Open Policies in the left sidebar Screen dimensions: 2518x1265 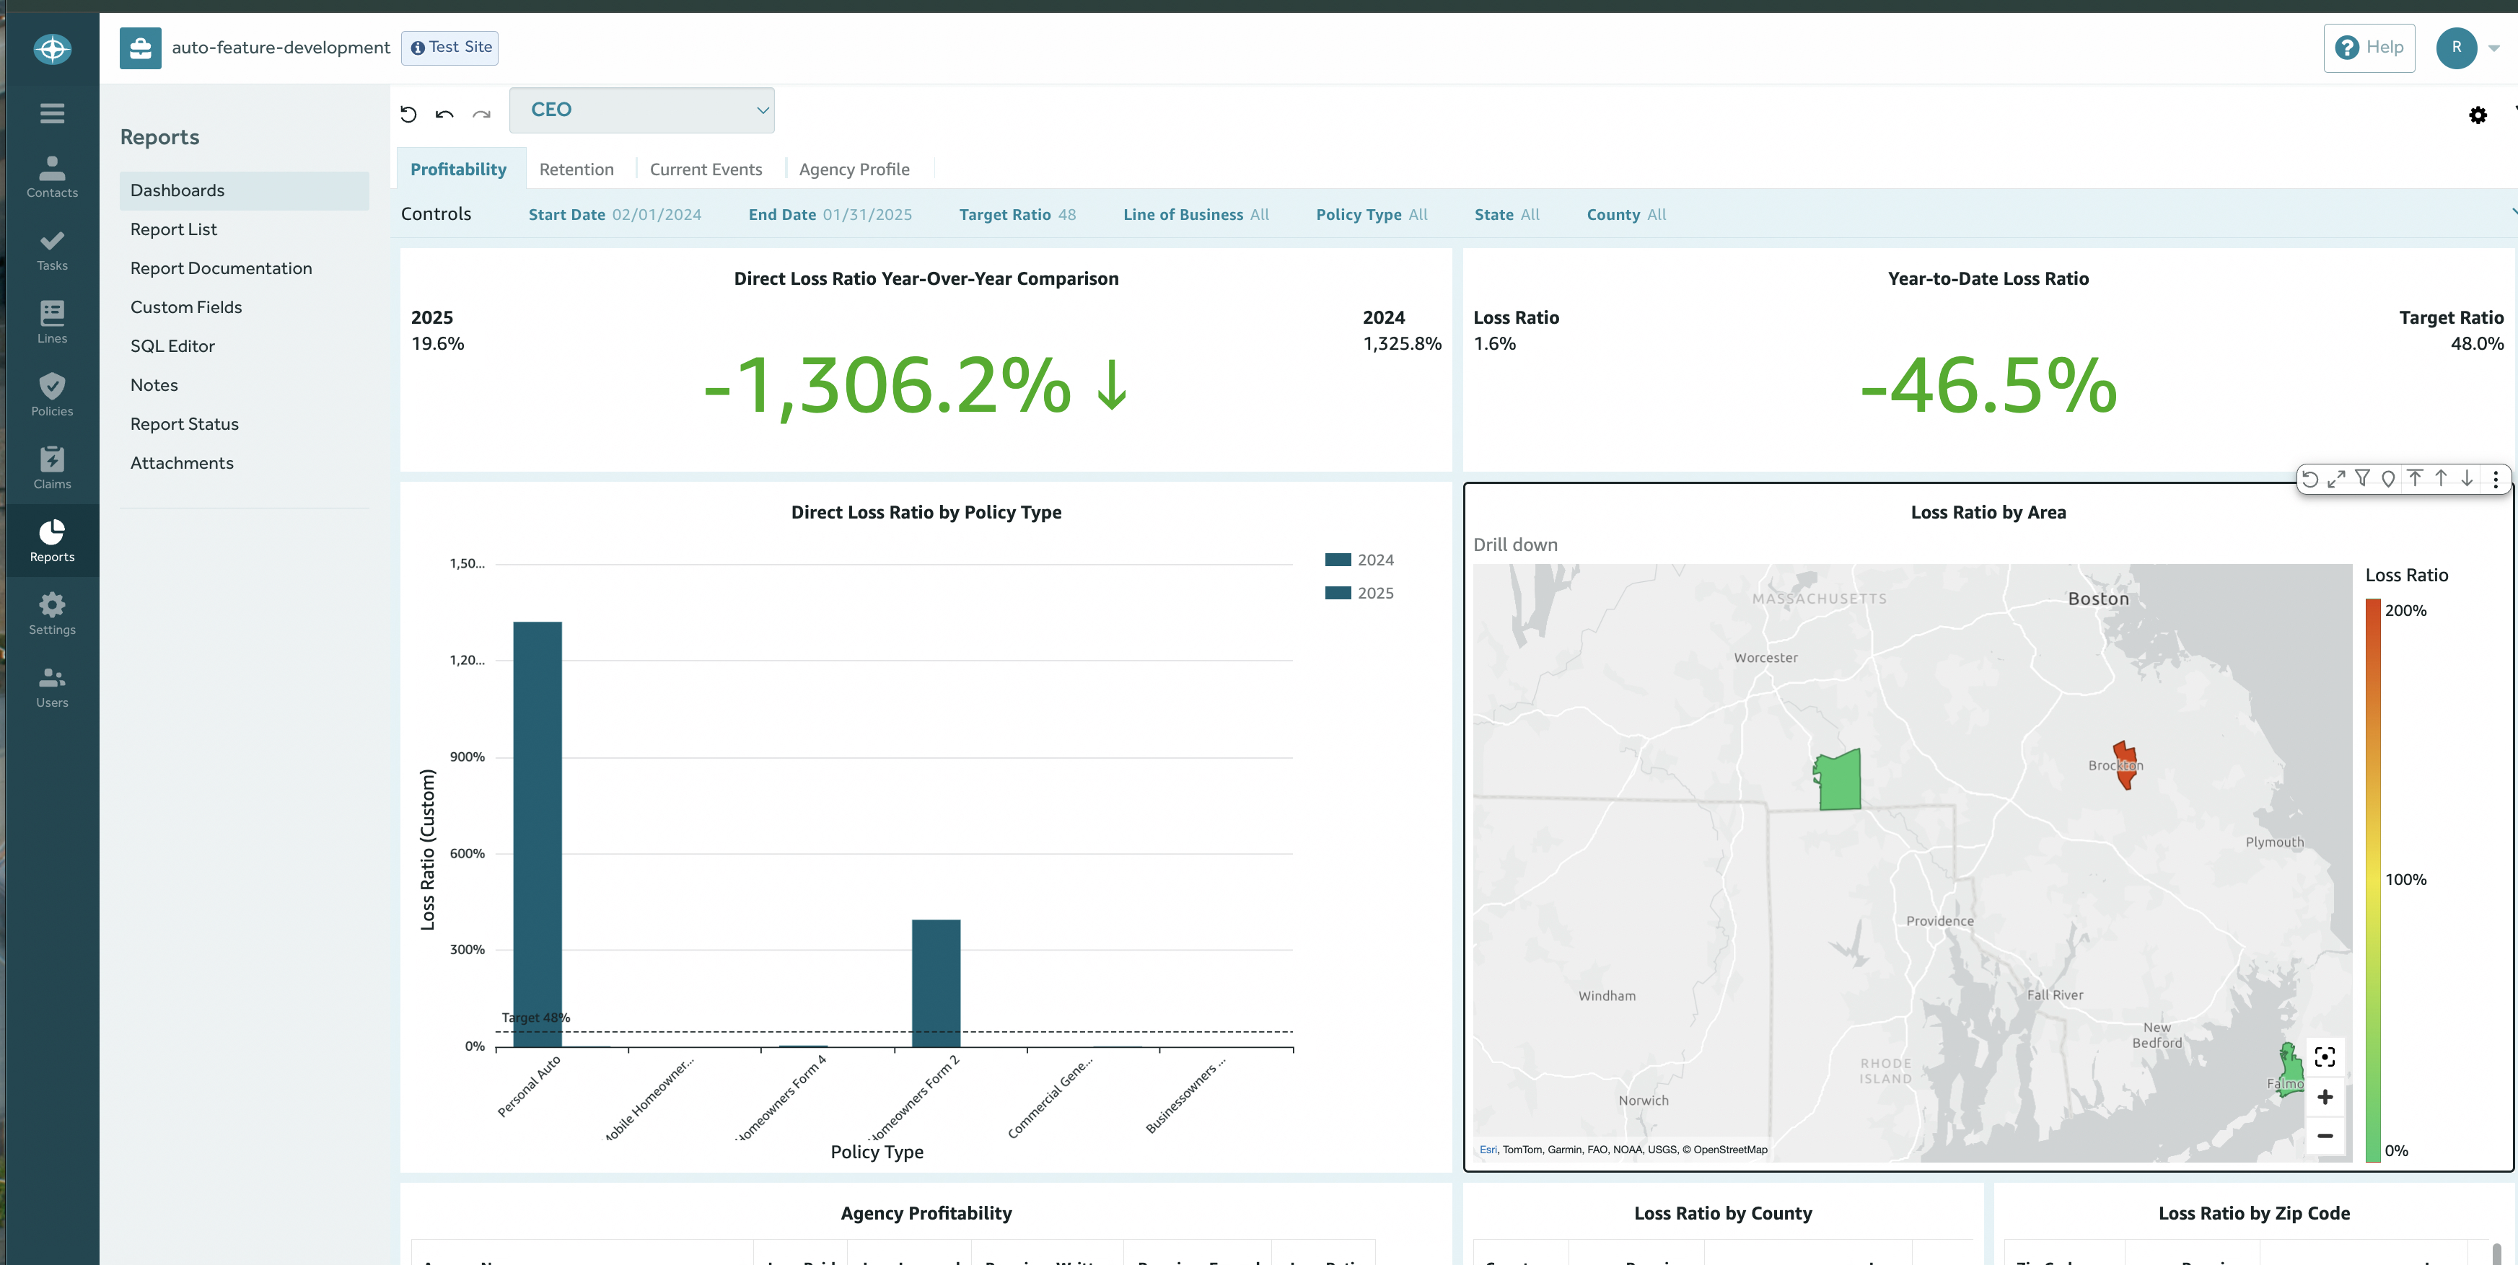(x=52, y=395)
